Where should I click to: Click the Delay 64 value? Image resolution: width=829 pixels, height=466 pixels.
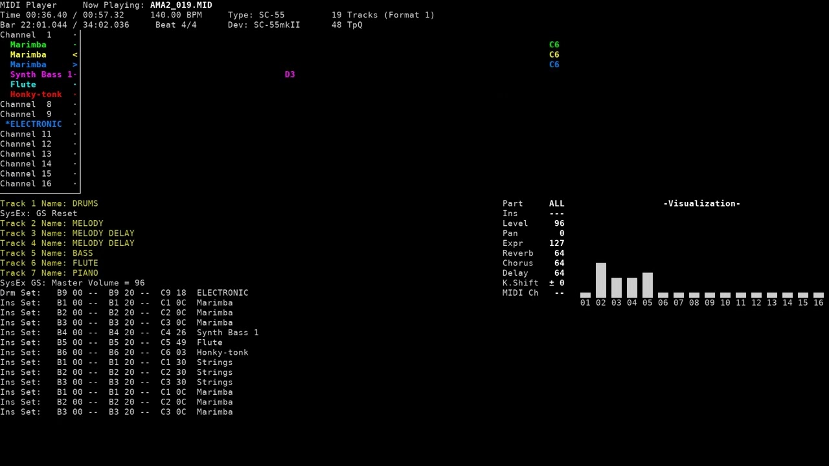point(560,273)
